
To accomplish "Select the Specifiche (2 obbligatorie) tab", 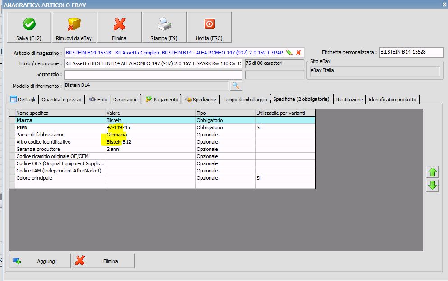I will point(301,99).
